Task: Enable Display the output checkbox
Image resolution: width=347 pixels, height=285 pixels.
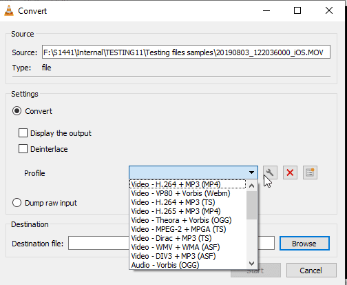Action: 23,133
